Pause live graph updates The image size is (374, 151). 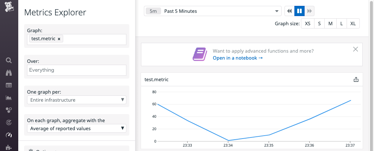tap(299, 11)
